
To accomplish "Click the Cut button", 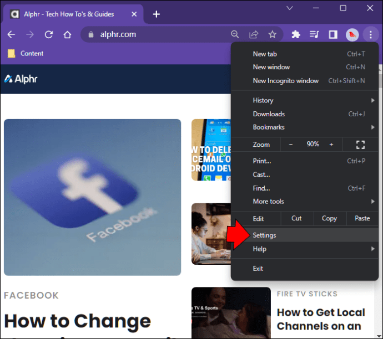I will tap(297, 218).
